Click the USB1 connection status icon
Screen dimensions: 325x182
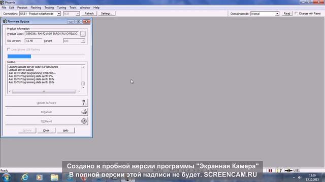click(288, 171)
